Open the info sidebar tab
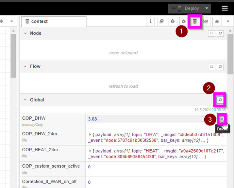Viewport: 234px width, 188px height. coord(150,21)
